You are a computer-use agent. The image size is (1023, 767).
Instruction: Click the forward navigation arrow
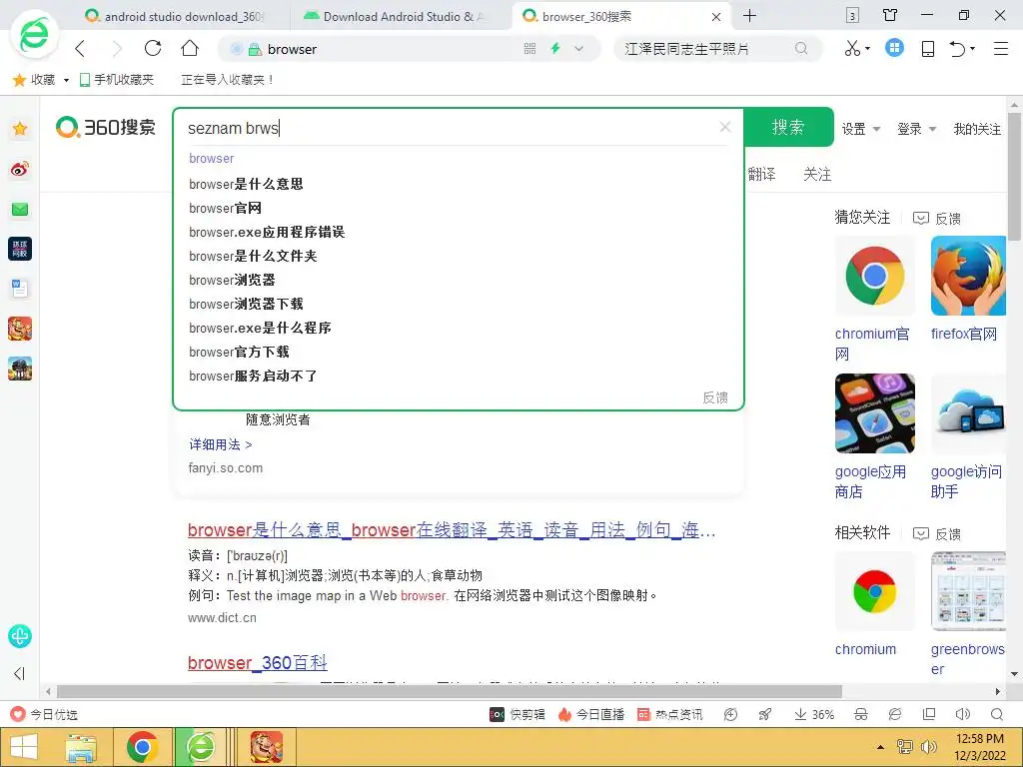click(x=117, y=49)
